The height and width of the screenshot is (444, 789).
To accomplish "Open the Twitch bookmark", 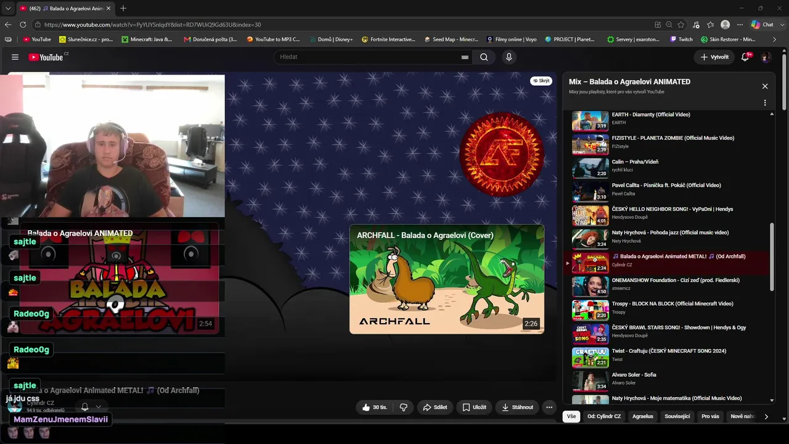I will [681, 39].
